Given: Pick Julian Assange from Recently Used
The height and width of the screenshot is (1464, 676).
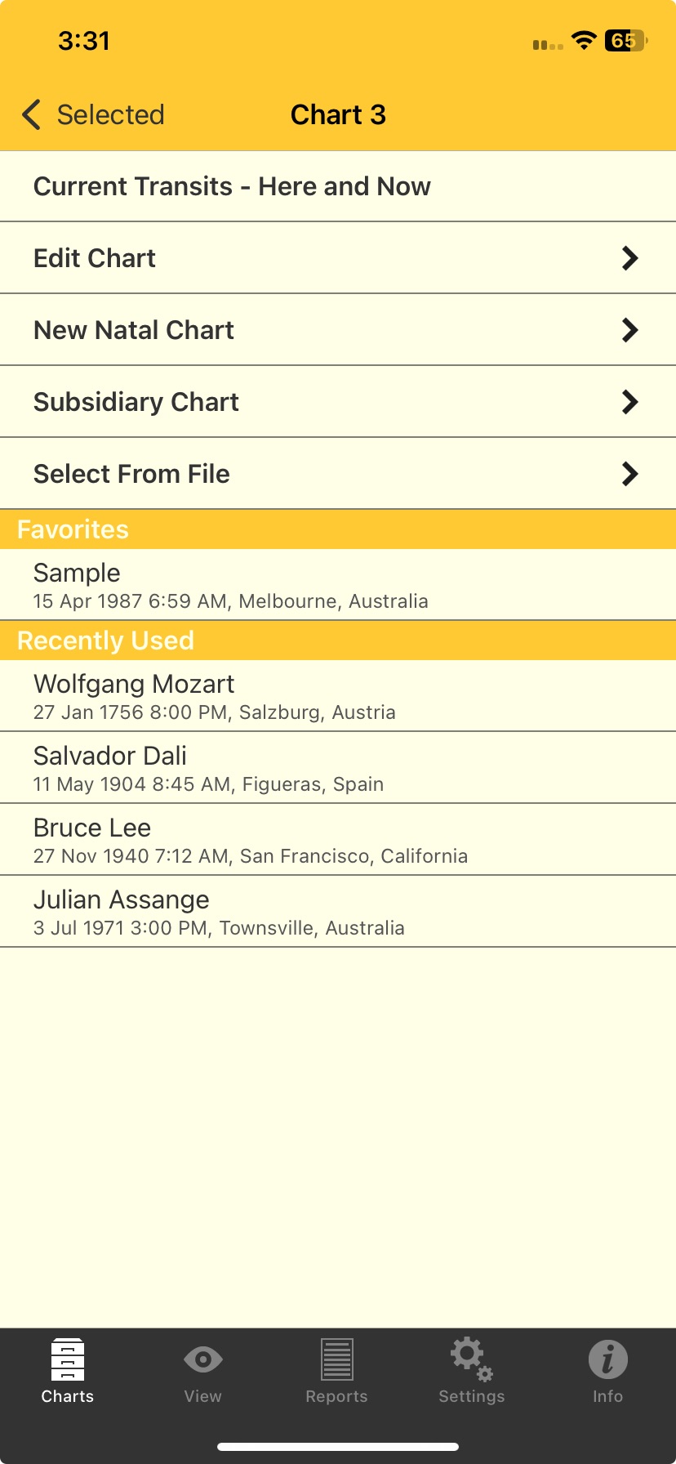Looking at the screenshot, I should (219, 912).
